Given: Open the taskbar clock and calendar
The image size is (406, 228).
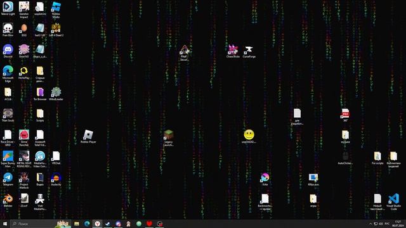Looking at the screenshot, I should [398, 224].
